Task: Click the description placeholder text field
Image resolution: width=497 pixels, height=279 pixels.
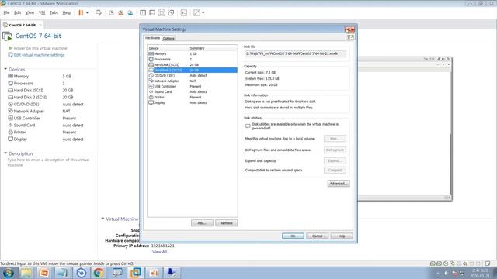Action: click(48, 162)
